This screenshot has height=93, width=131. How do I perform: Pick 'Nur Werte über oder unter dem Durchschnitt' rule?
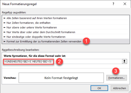[66, 32]
